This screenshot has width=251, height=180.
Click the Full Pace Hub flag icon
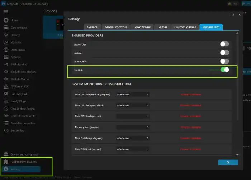pos(6,94)
